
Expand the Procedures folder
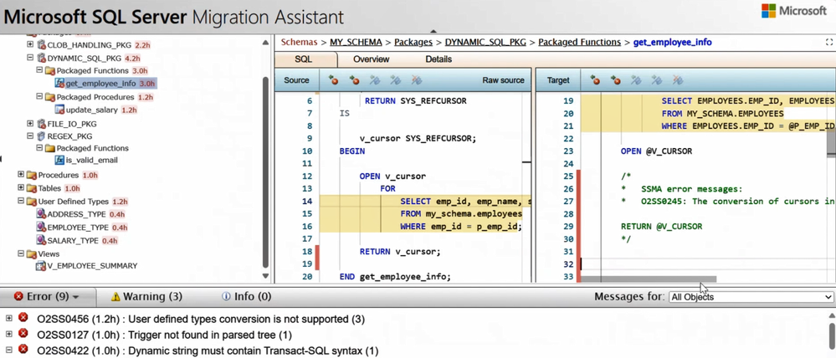pyautogui.click(x=21, y=174)
